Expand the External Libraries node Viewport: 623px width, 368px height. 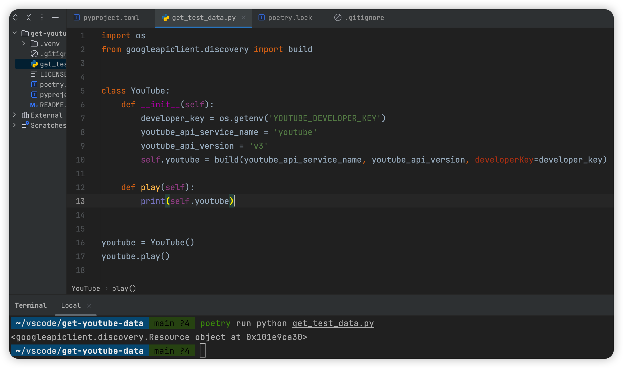(x=15, y=115)
